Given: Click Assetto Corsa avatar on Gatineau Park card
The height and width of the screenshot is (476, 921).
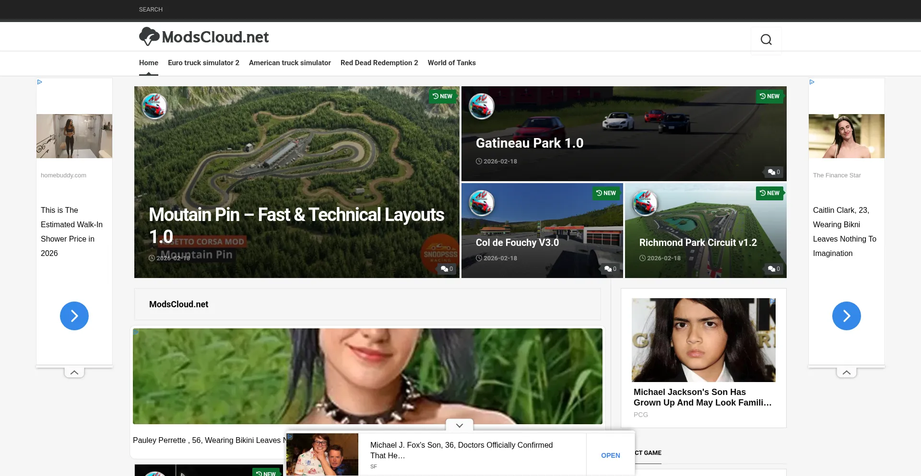Looking at the screenshot, I should [x=482, y=106].
